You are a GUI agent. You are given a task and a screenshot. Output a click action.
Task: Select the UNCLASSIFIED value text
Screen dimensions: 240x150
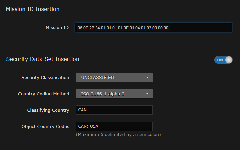point(97,77)
